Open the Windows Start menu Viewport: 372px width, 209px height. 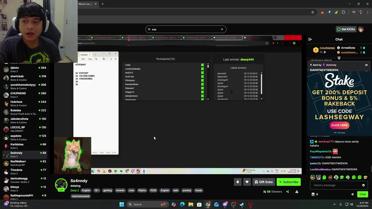click(x=122, y=204)
